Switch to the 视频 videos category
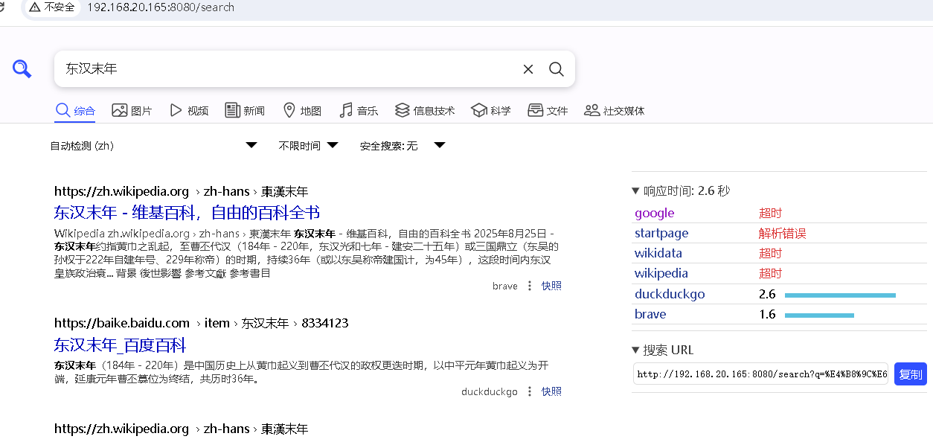This screenshot has width=933, height=442. pyautogui.click(x=189, y=111)
